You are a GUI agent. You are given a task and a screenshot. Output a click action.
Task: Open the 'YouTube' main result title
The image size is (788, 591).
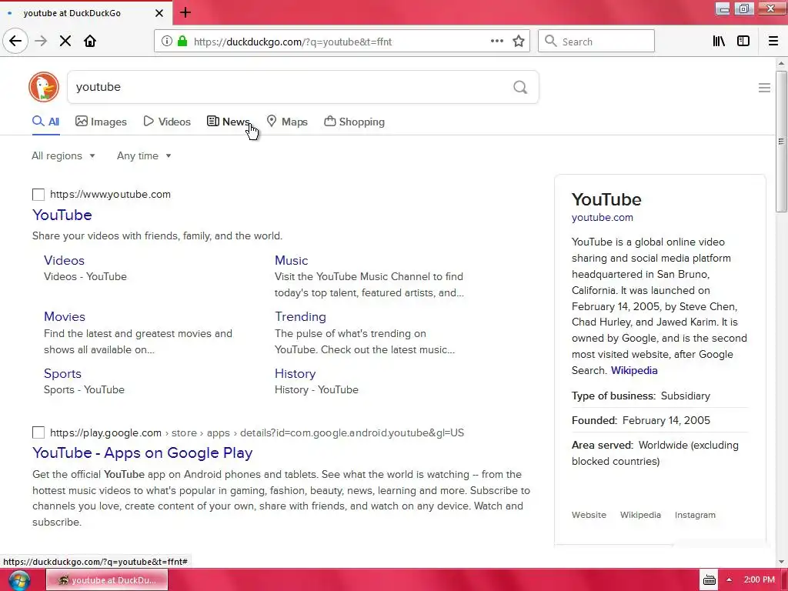(62, 215)
